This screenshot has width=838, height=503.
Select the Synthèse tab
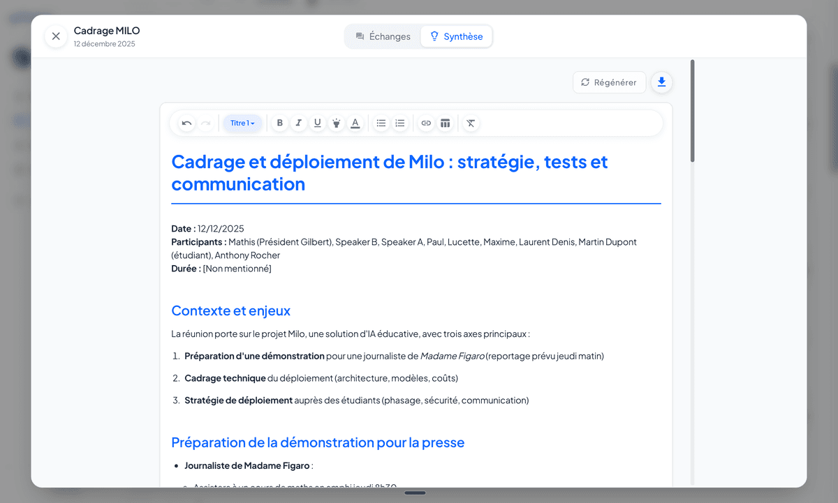[x=456, y=36]
